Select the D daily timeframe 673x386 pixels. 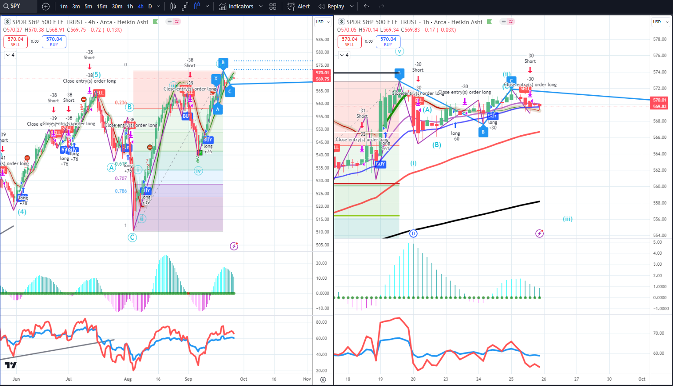coord(150,7)
